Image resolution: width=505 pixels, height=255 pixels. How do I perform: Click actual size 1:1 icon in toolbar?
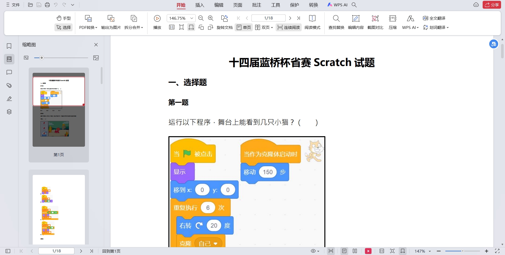[x=172, y=27]
